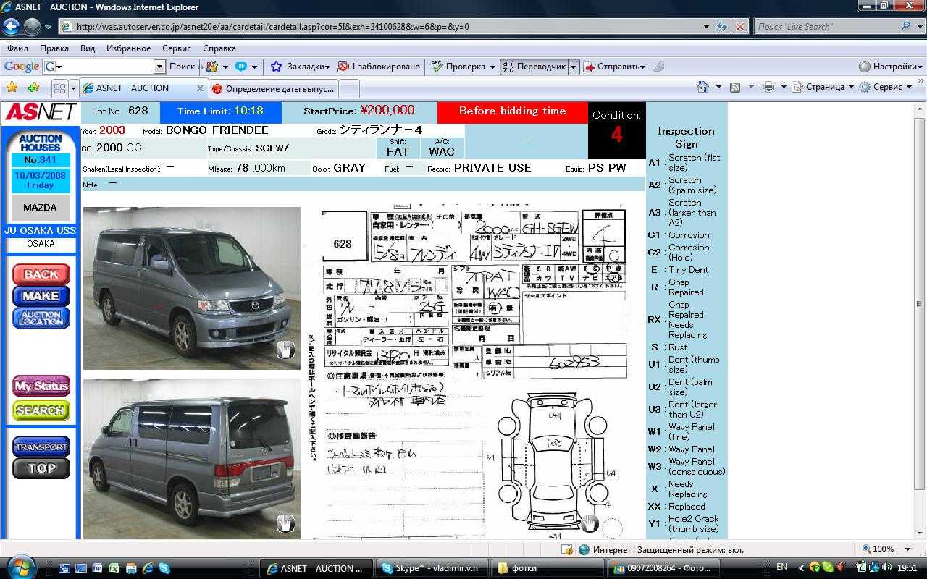
Task: Click the Stop loading red X icon
Action: [739, 26]
